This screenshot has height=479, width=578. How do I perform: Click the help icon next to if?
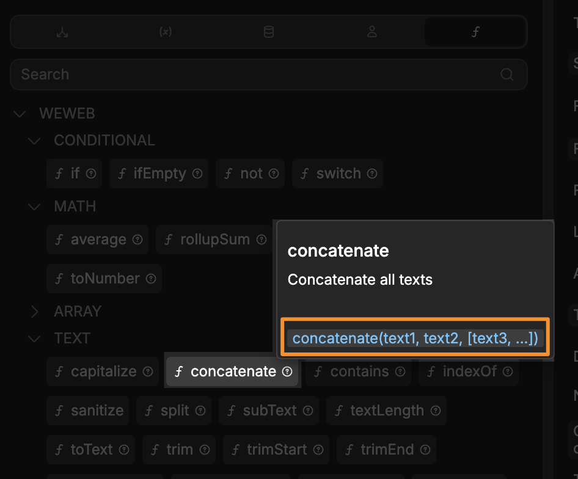[90, 174]
